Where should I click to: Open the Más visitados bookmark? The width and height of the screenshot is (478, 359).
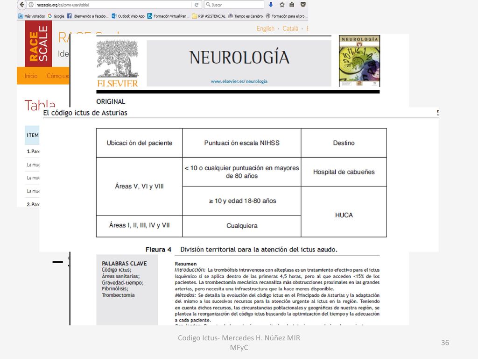click(x=31, y=16)
